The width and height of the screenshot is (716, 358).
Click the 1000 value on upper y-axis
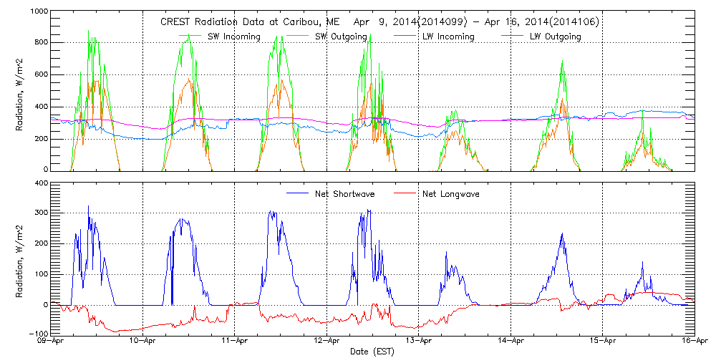pos(36,13)
